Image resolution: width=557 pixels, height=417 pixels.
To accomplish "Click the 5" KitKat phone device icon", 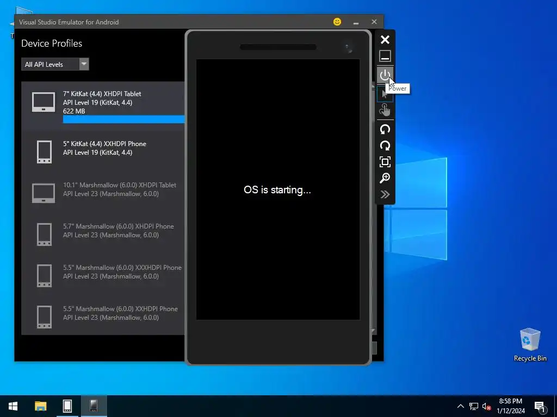I will (45, 152).
